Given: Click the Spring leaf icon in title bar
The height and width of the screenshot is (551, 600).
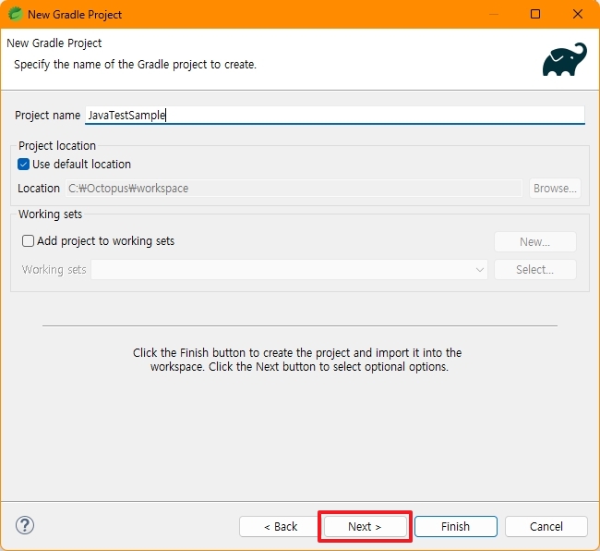Looking at the screenshot, I should [x=16, y=14].
